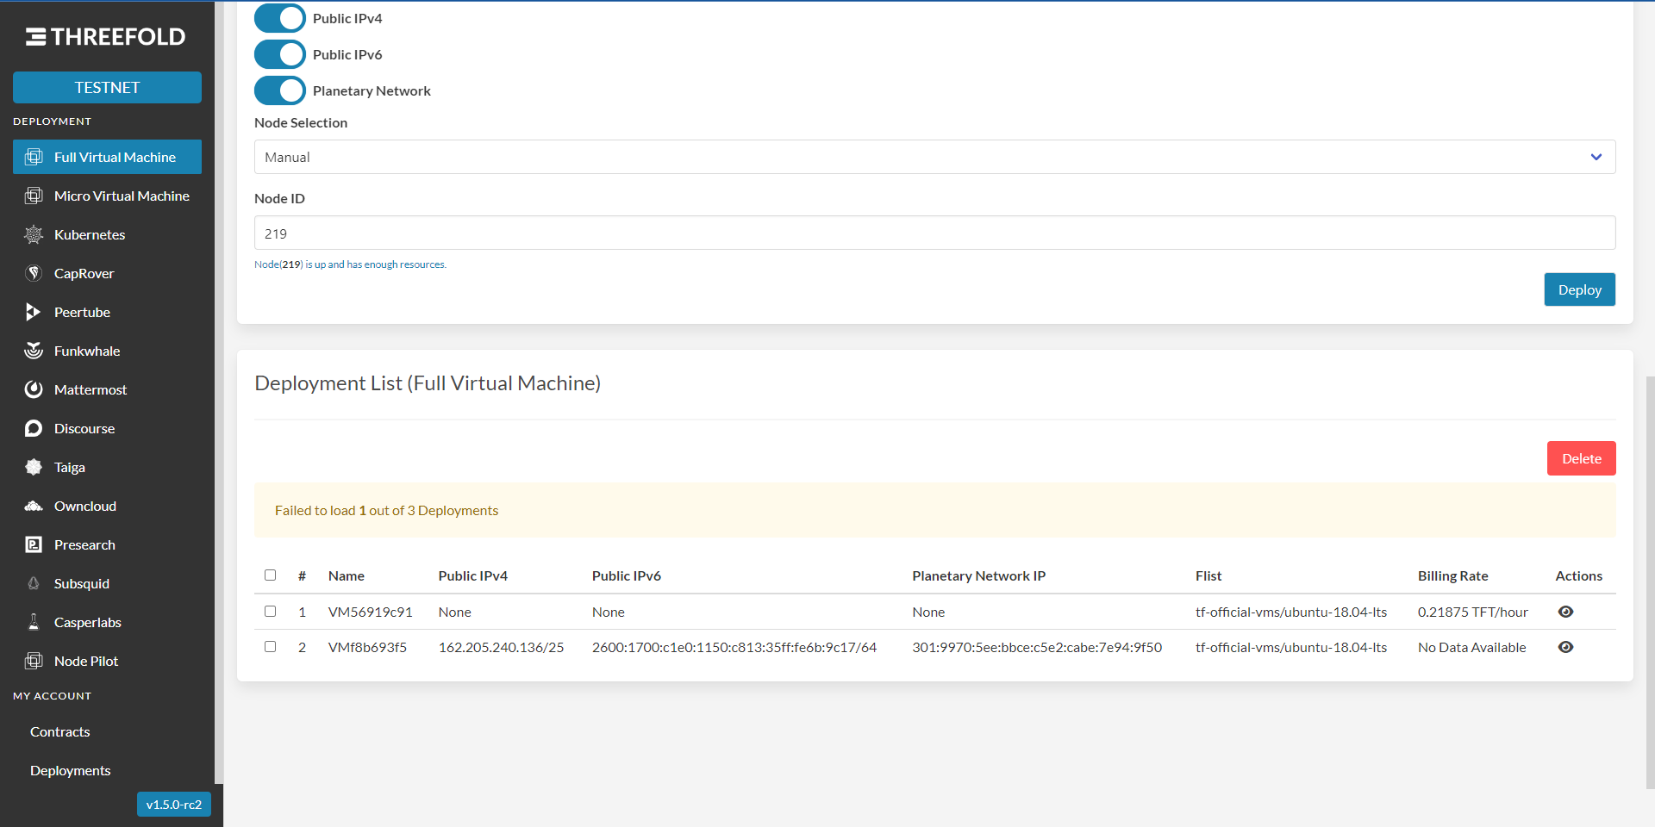Viewport: 1655px width, 827px height.
Task: Open the Contracts page
Action: click(x=59, y=731)
